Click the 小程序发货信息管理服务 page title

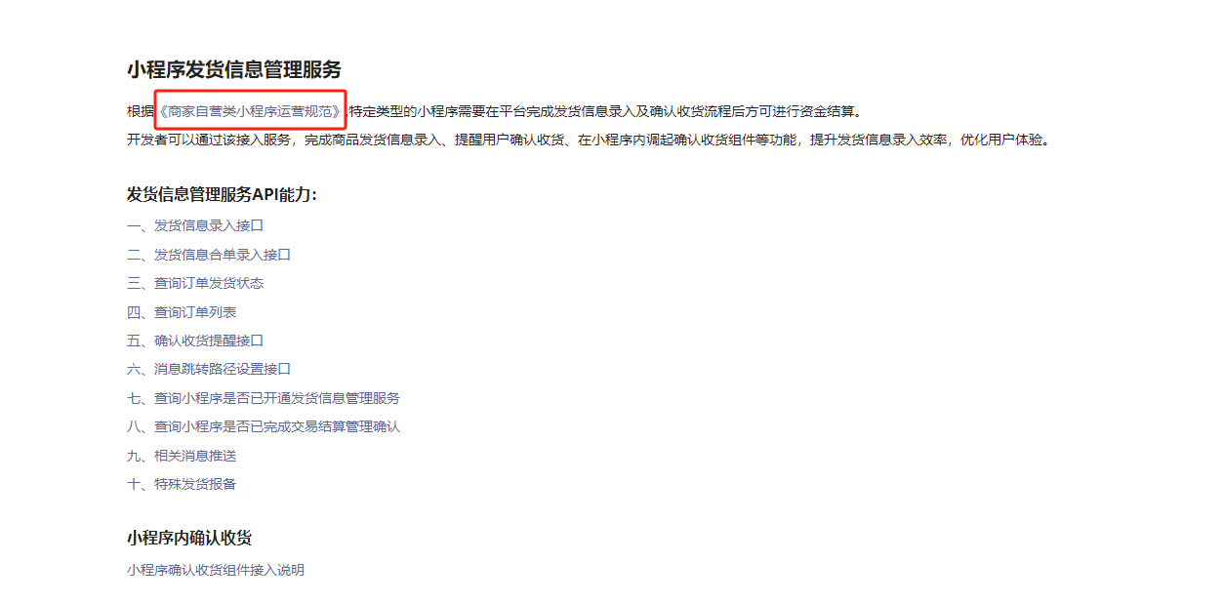point(234,69)
